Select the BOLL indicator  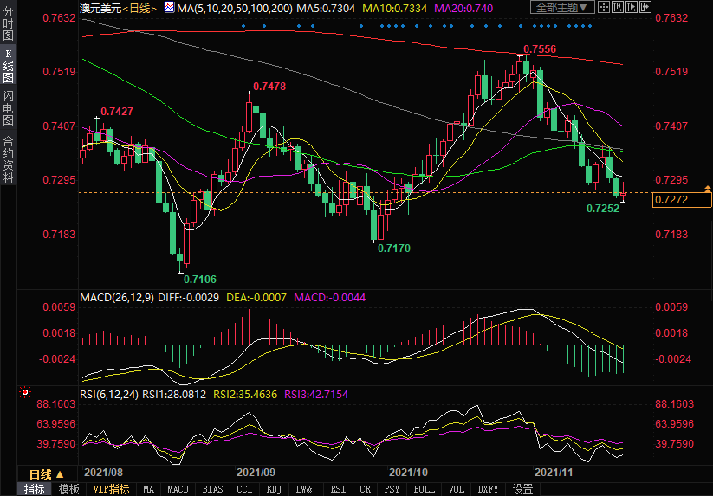pyautogui.click(x=424, y=489)
